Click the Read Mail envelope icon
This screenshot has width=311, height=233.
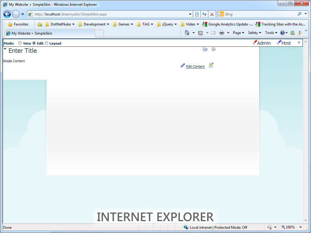tap(213, 33)
